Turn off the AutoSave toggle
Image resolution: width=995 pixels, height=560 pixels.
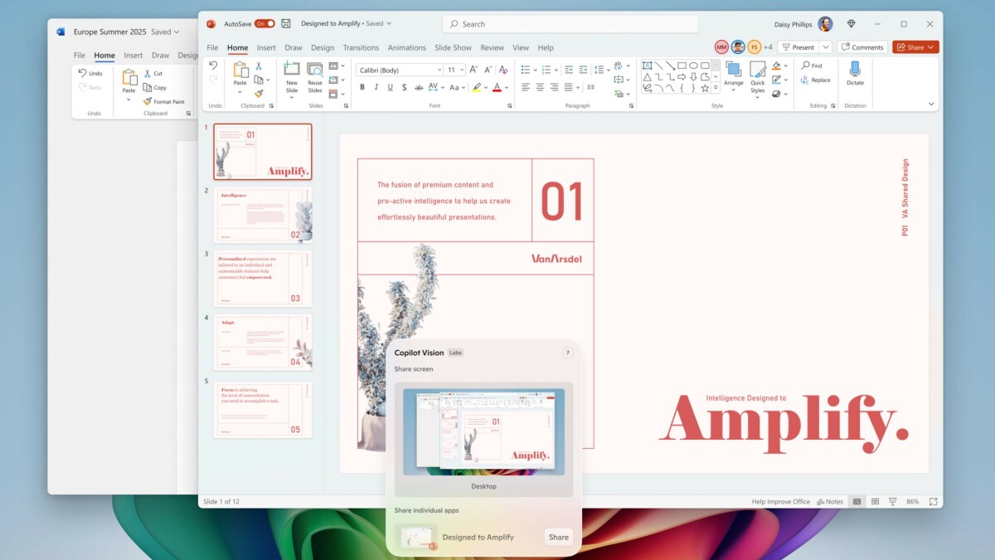click(x=265, y=24)
